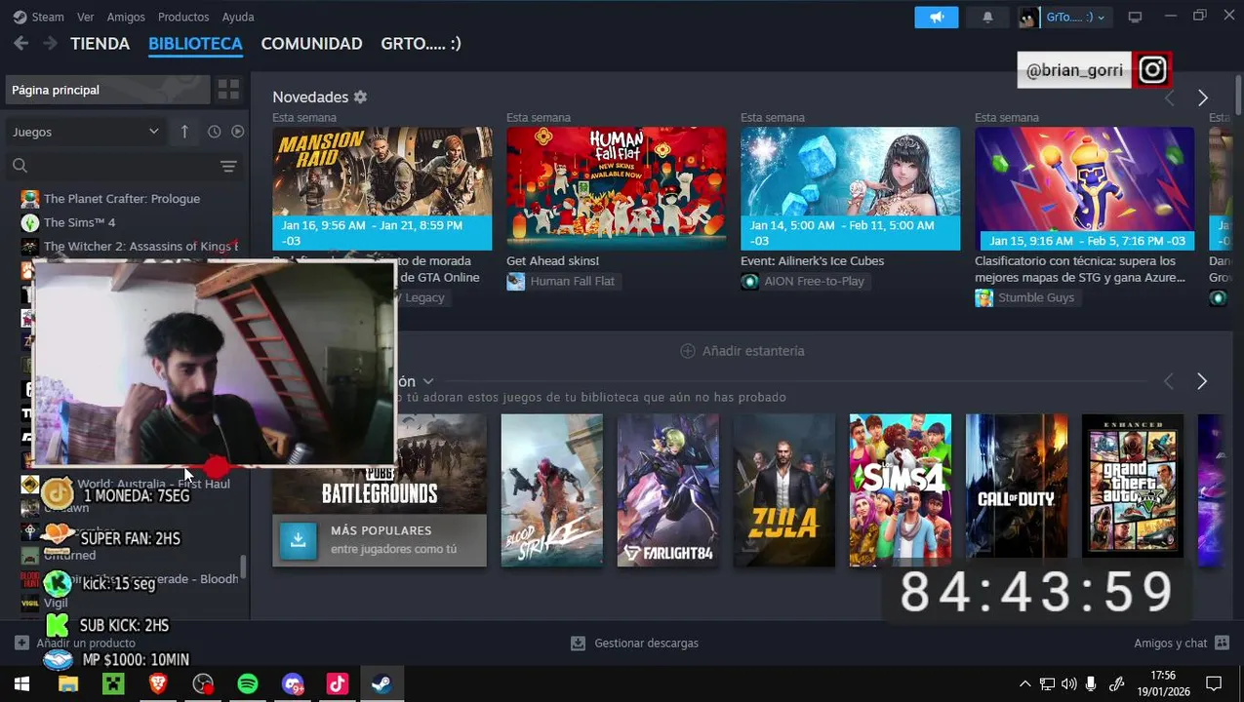Open the Ayuda menu
Image resolution: width=1244 pixels, height=702 pixels.
click(x=238, y=17)
